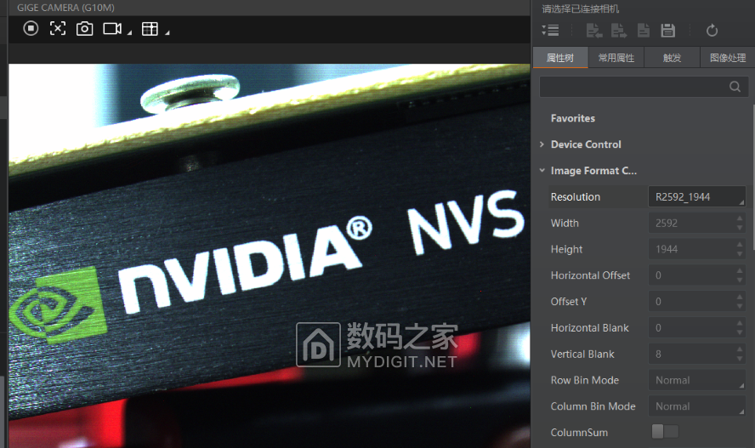Viewport: 755px width, 448px height.
Task: Select the grid layout icon
Action: pos(150,29)
